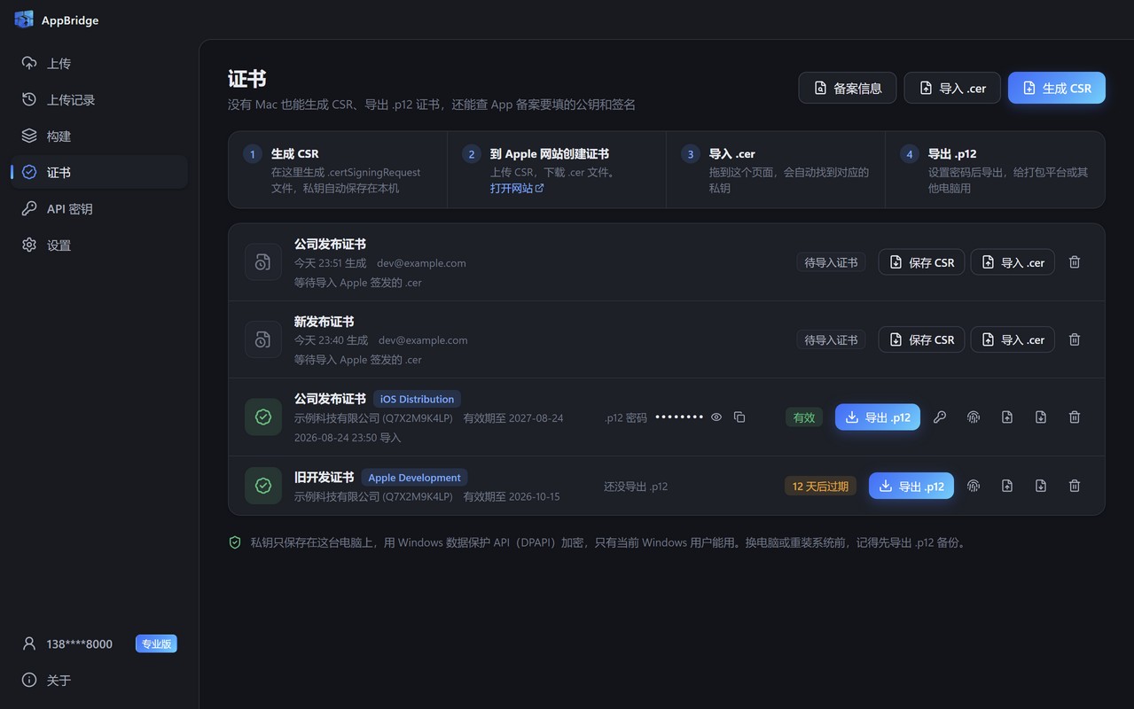Click the account 138****8000 entry
This screenshot has width=1134, height=709.
tap(80, 644)
